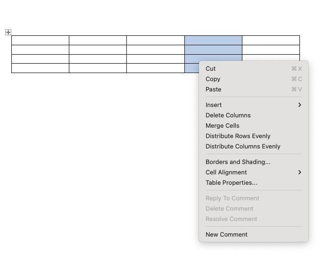
Task: Select Copy in the context menu
Action: (x=213, y=79)
